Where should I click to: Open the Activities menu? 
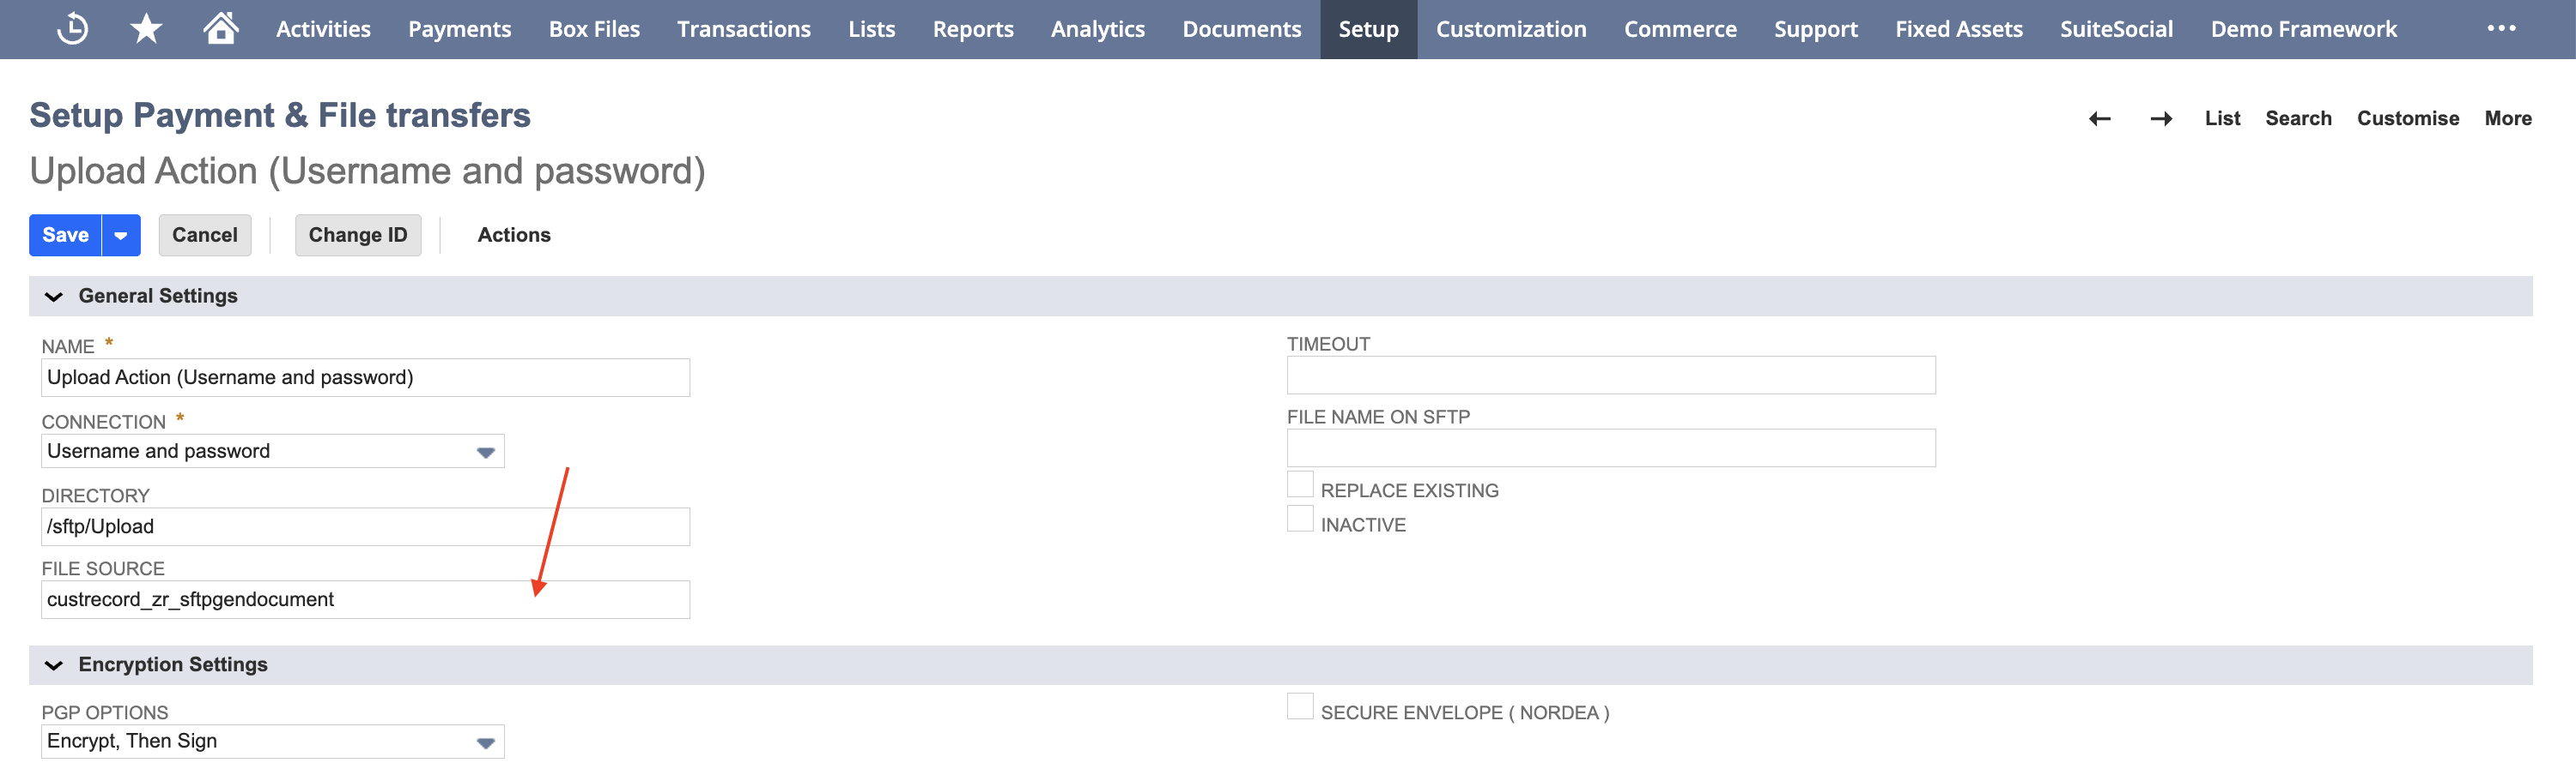323,29
